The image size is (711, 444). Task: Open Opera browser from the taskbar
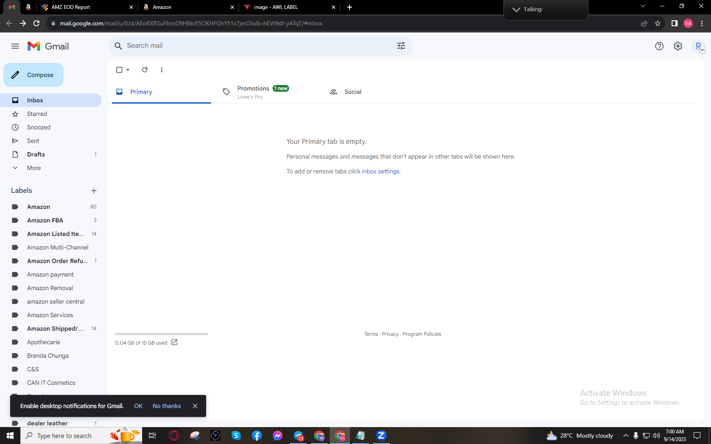point(174,436)
